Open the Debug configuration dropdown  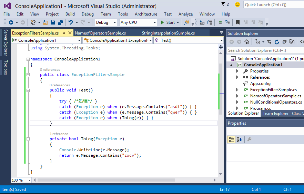[114, 22]
